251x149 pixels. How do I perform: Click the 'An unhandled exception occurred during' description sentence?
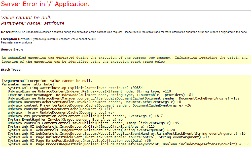134,32
